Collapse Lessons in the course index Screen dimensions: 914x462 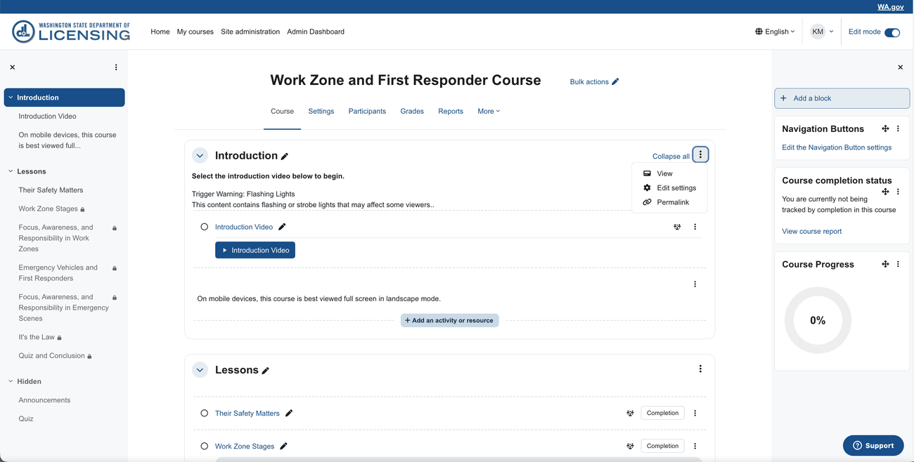click(11, 171)
